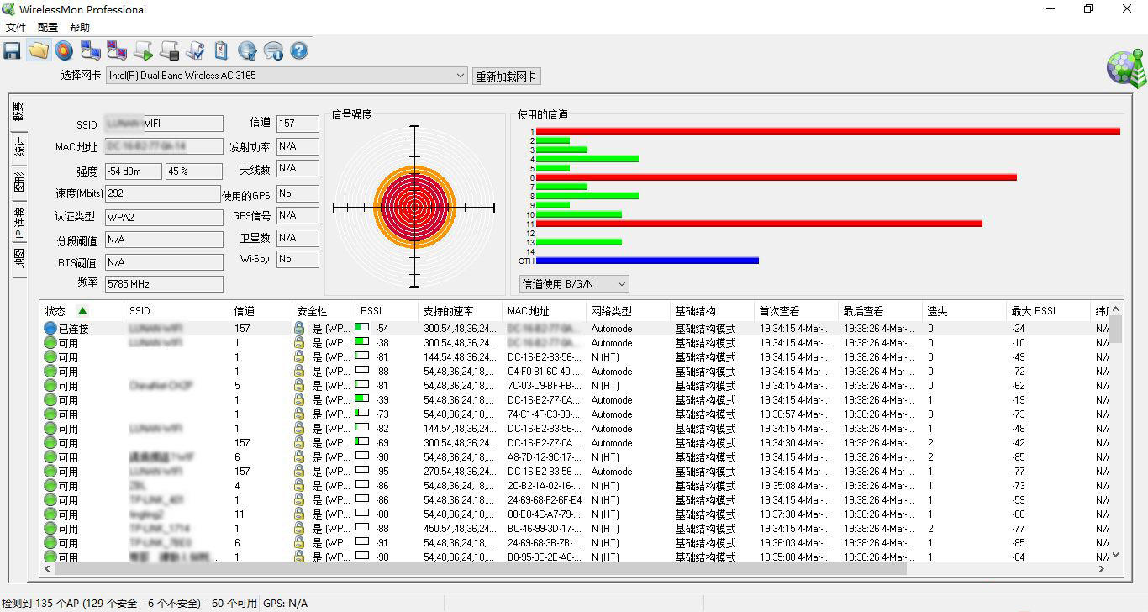Image resolution: width=1148 pixels, height=612 pixels.
Task: Click the strength field showing 45 %
Action: point(194,171)
